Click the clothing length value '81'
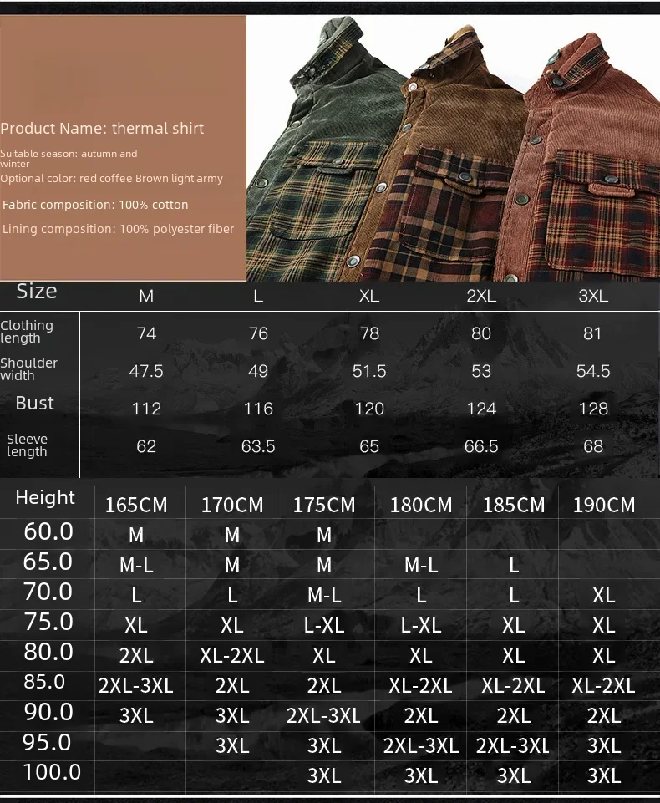Screen dimensions: 660x803 (592, 333)
